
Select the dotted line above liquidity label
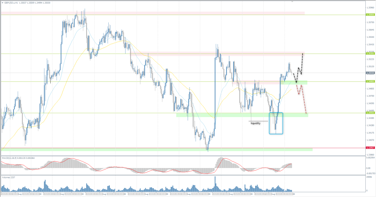(258, 121)
